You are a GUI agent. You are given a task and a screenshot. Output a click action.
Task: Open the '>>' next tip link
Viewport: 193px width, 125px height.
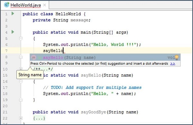pyautogui.click(x=172, y=63)
